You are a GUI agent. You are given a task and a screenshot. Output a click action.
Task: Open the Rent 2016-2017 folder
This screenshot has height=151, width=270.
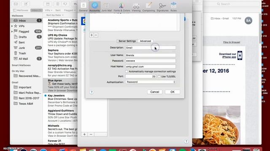pyautogui.click(x=26, y=98)
